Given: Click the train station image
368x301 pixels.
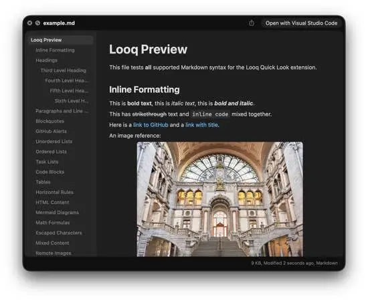Looking at the screenshot, I should [219, 199].
